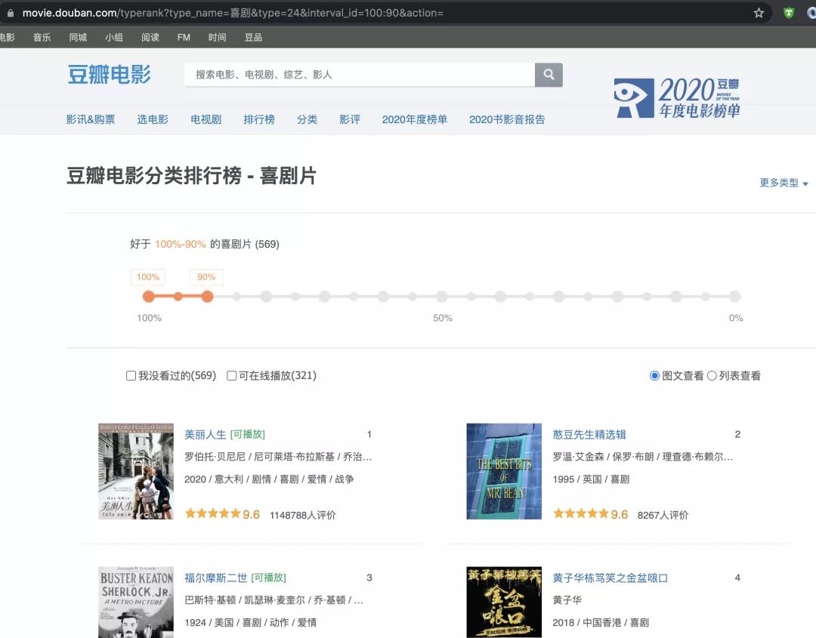Open the green shield extension icon
The image size is (816, 638).
[x=789, y=13]
